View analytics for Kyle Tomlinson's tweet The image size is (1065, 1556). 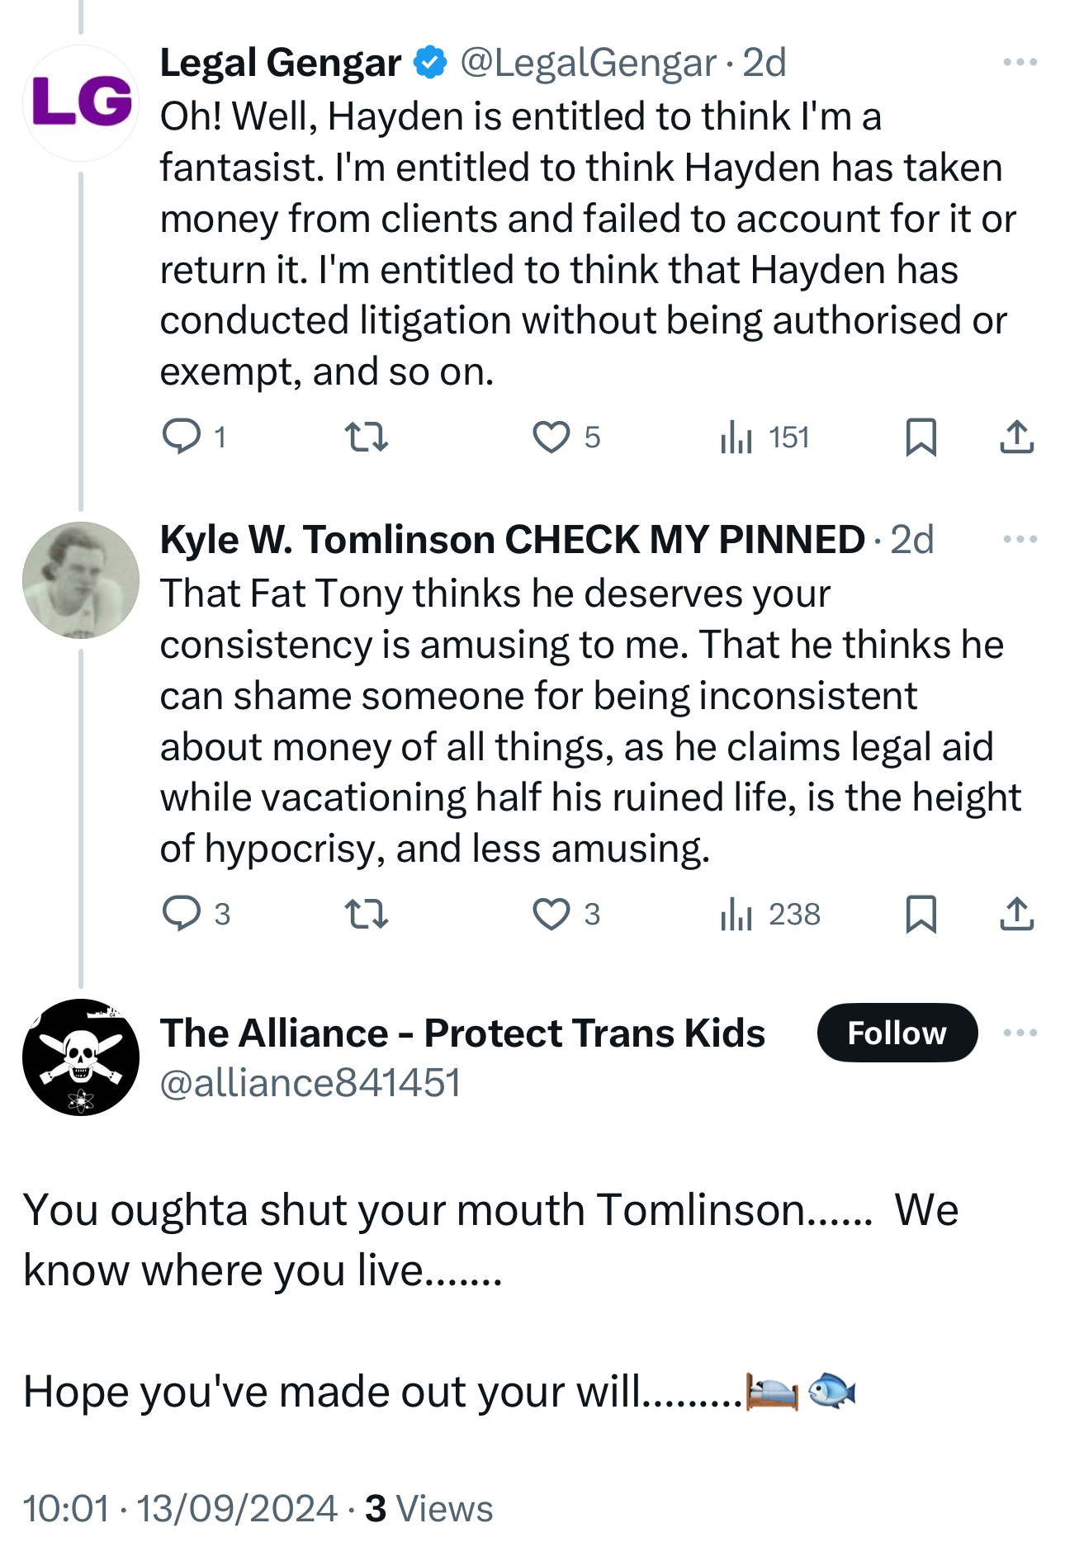click(736, 914)
